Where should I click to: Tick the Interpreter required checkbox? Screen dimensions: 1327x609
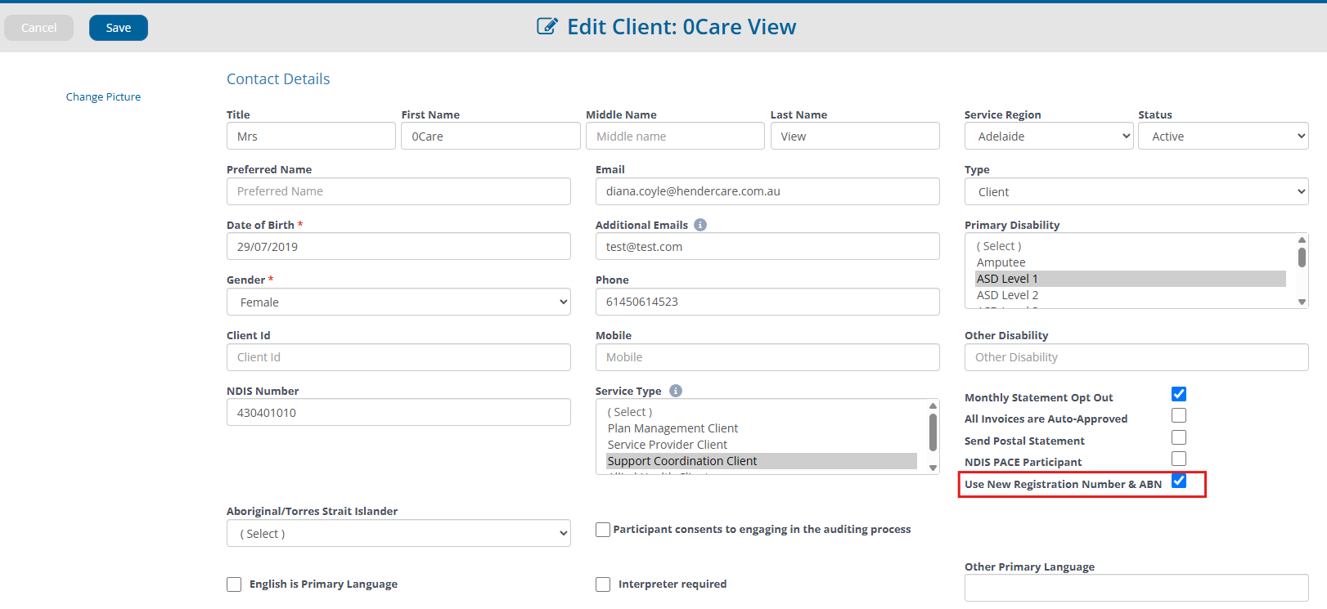coord(603,584)
